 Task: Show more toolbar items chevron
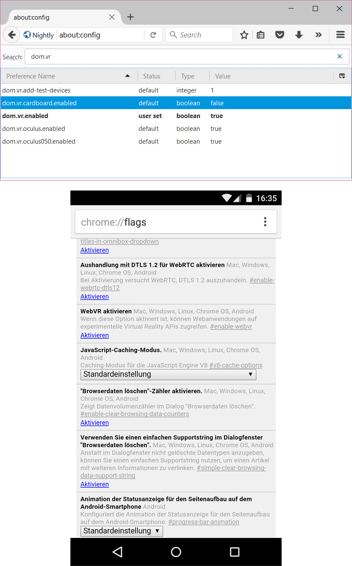[318, 35]
